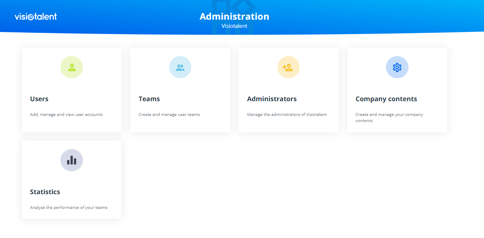
Task: Click the yellow Administrators add-person icon
Action: pyautogui.click(x=288, y=67)
